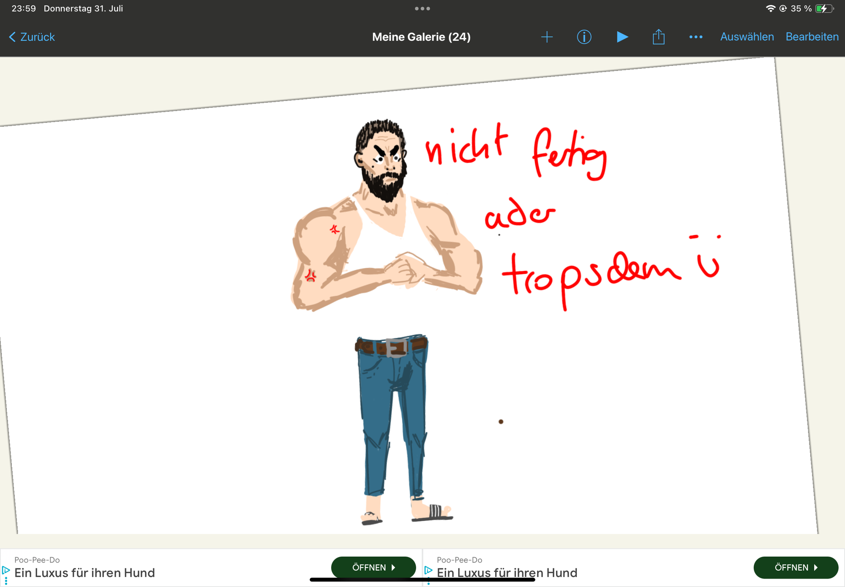Tap the left AdChoices triangle icon
Image resolution: width=845 pixels, height=587 pixels.
[6, 570]
